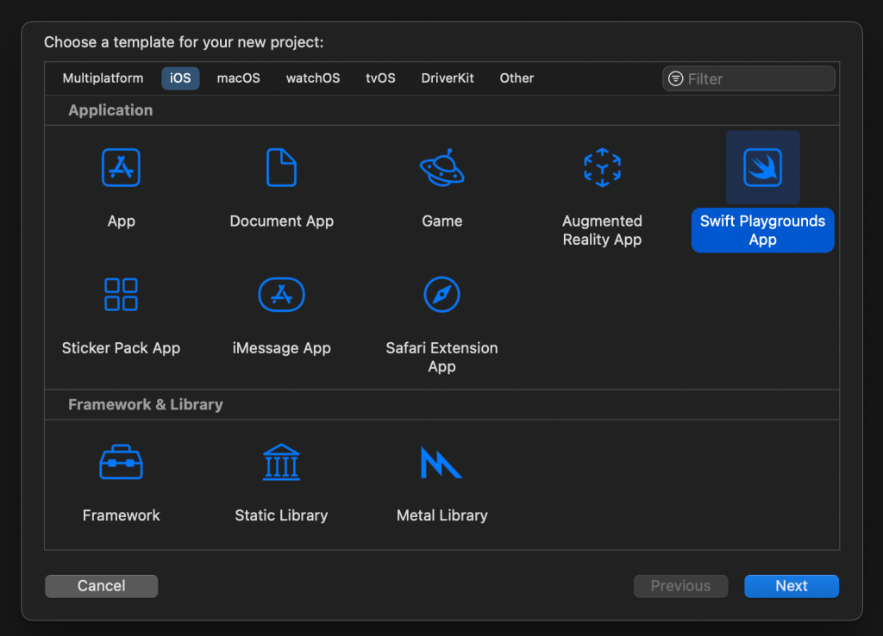Click the Application section header
Screen dimensions: 883x636
(x=110, y=110)
